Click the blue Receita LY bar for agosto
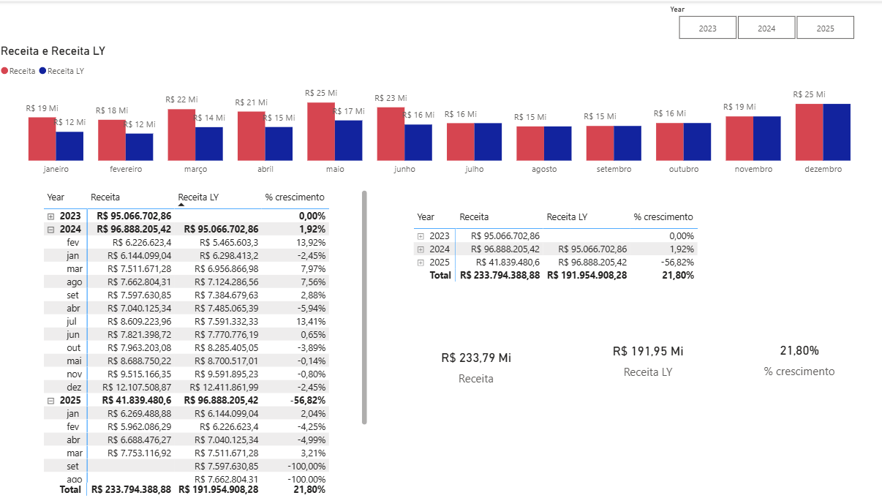Image resolution: width=882 pixels, height=498 pixels. click(558, 143)
